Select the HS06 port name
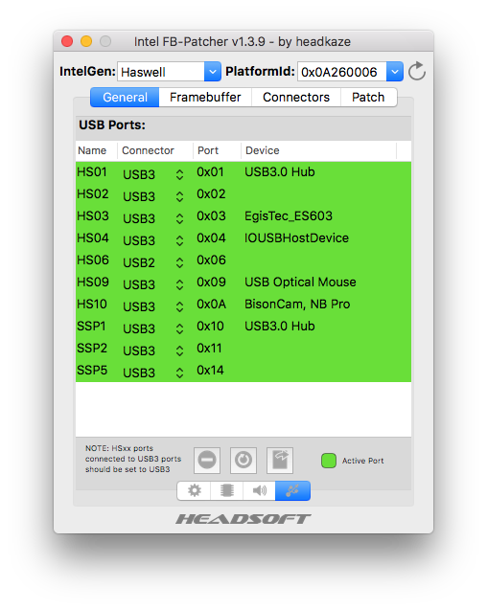 93,260
